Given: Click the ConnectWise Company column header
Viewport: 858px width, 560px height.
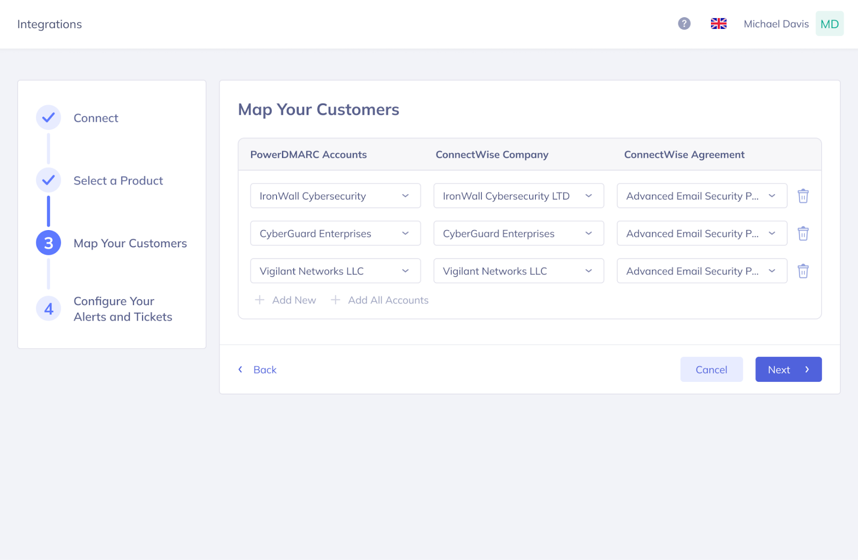Looking at the screenshot, I should click(x=492, y=154).
